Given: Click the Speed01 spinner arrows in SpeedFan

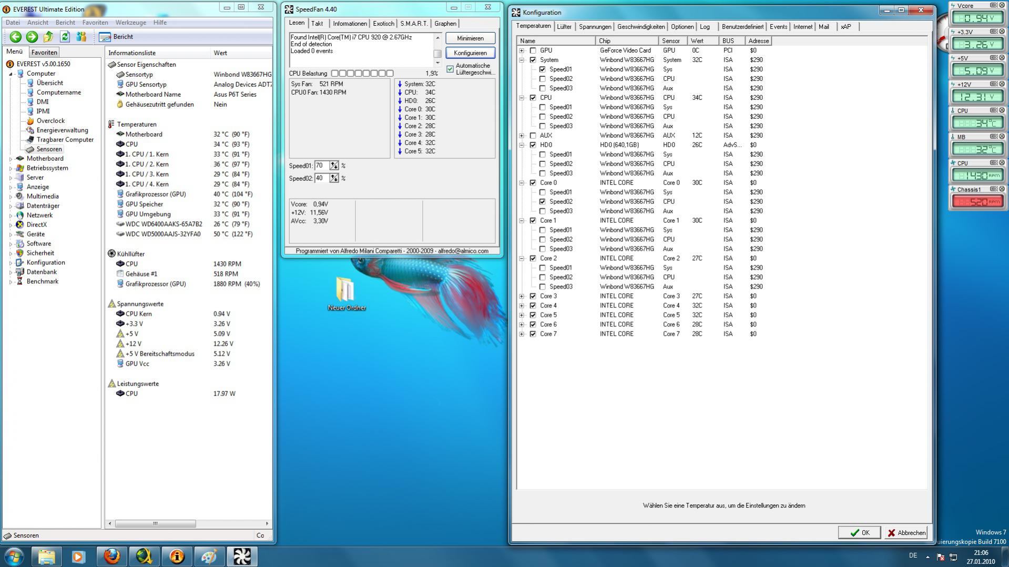Looking at the screenshot, I should point(334,166).
